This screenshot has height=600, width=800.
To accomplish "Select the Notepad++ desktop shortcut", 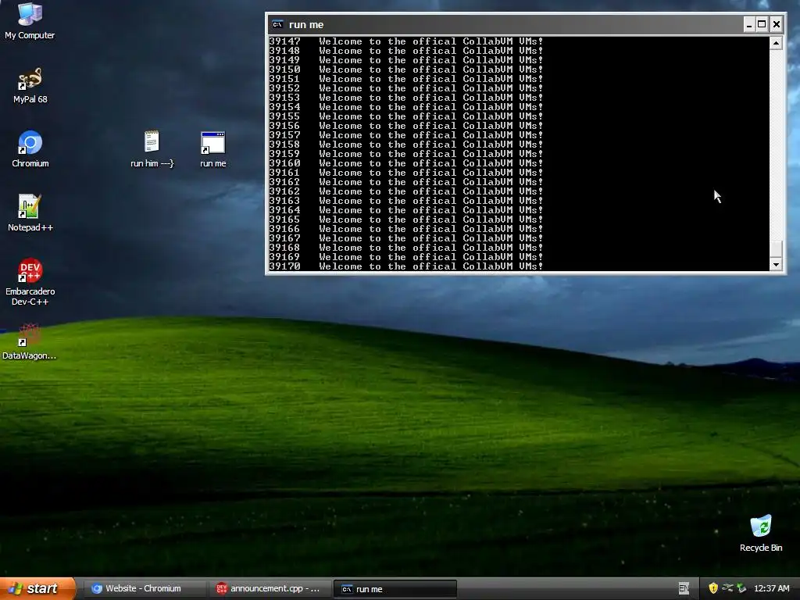I will click(x=30, y=213).
